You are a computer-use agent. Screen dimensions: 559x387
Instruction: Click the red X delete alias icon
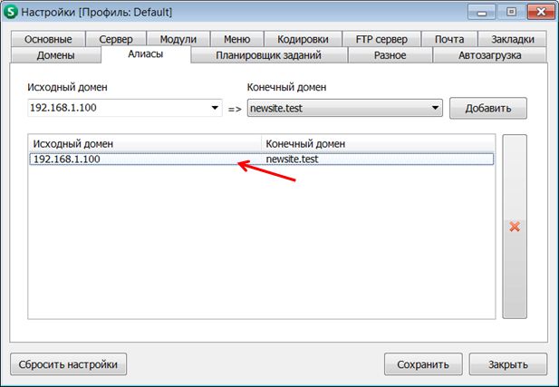click(514, 227)
